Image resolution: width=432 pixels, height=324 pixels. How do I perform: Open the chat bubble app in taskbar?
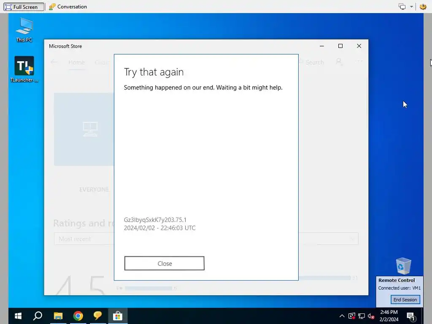point(97,316)
